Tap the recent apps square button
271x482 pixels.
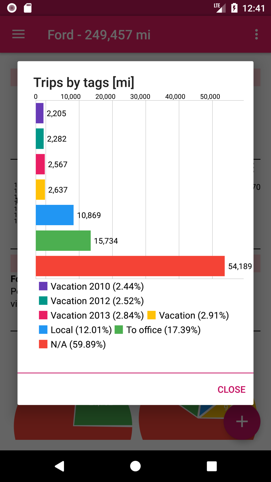[x=212, y=466]
